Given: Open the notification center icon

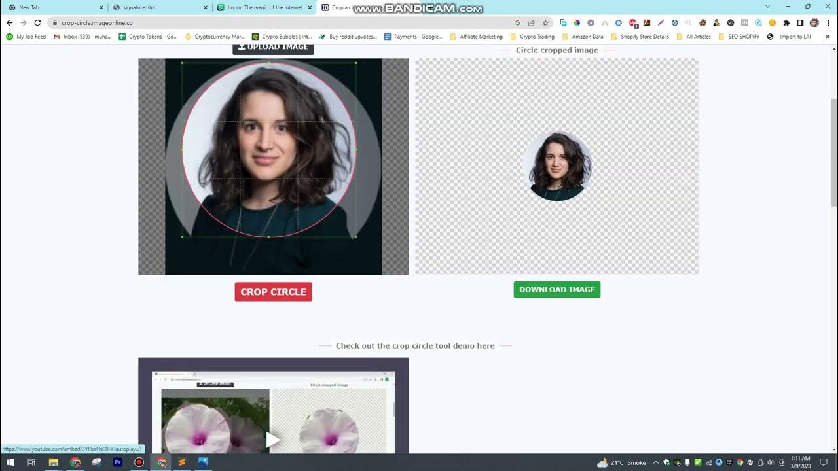Looking at the screenshot, I should click(x=824, y=462).
